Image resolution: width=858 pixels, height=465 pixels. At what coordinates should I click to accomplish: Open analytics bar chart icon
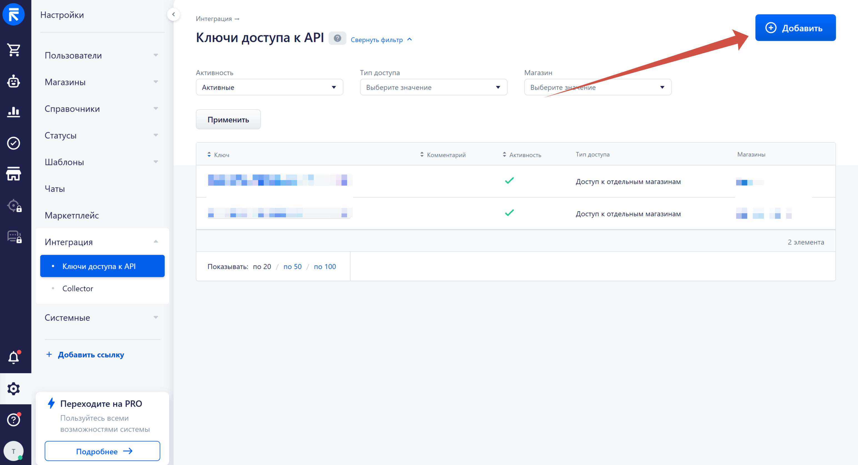click(14, 112)
